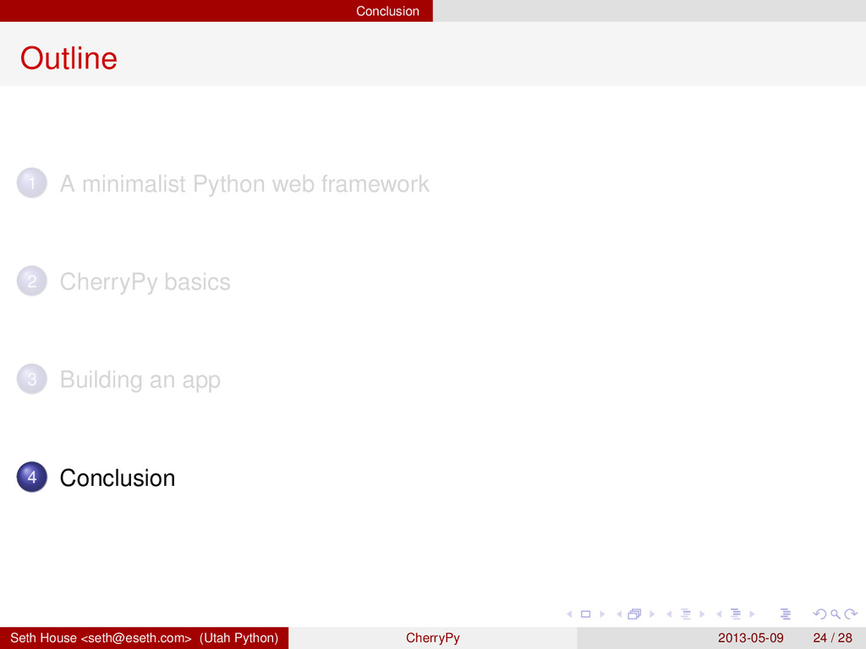Jump to 'A minimalist Python web framework' section
Viewport: 866px width, 649px height.
click(244, 183)
